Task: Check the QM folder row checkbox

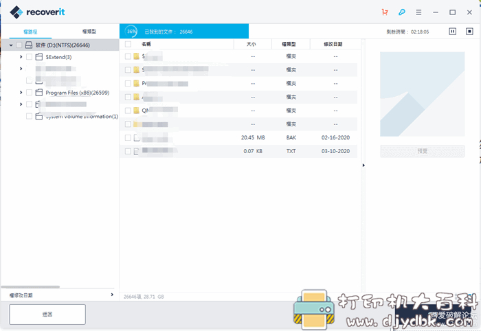Action: [x=128, y=111]
